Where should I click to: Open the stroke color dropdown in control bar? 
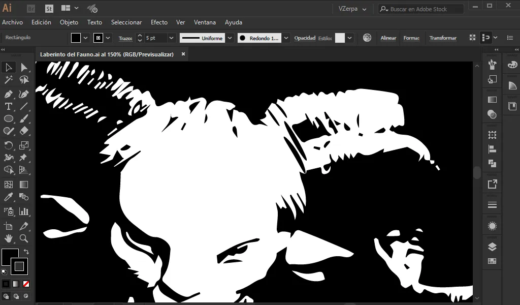(x=108, y=38)
